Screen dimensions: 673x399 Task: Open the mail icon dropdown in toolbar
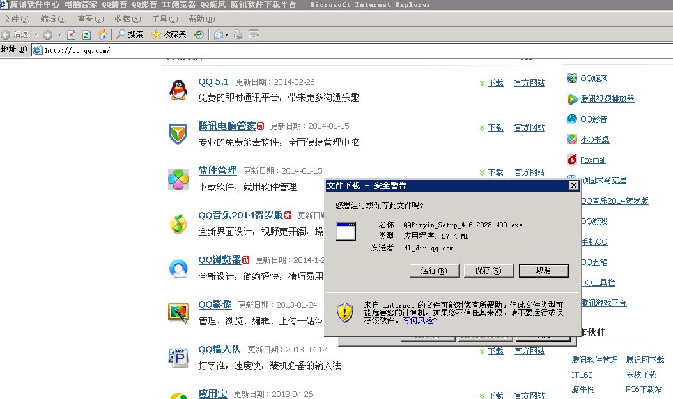coord(227,34)
